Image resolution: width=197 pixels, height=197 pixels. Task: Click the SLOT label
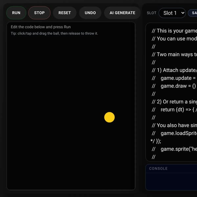(x=151, y=13)
